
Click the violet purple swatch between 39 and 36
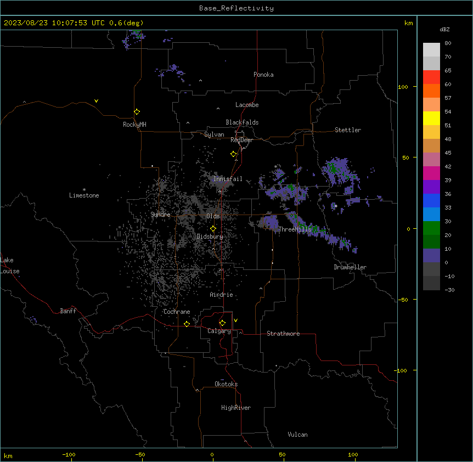[431, 187]
